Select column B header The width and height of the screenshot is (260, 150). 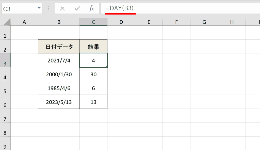pyautogui.click(x=59, y=22)
